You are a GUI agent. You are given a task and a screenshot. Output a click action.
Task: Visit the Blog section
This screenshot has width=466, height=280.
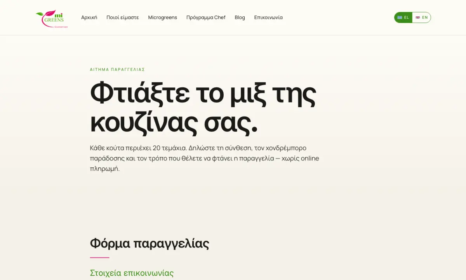[240, 17]
